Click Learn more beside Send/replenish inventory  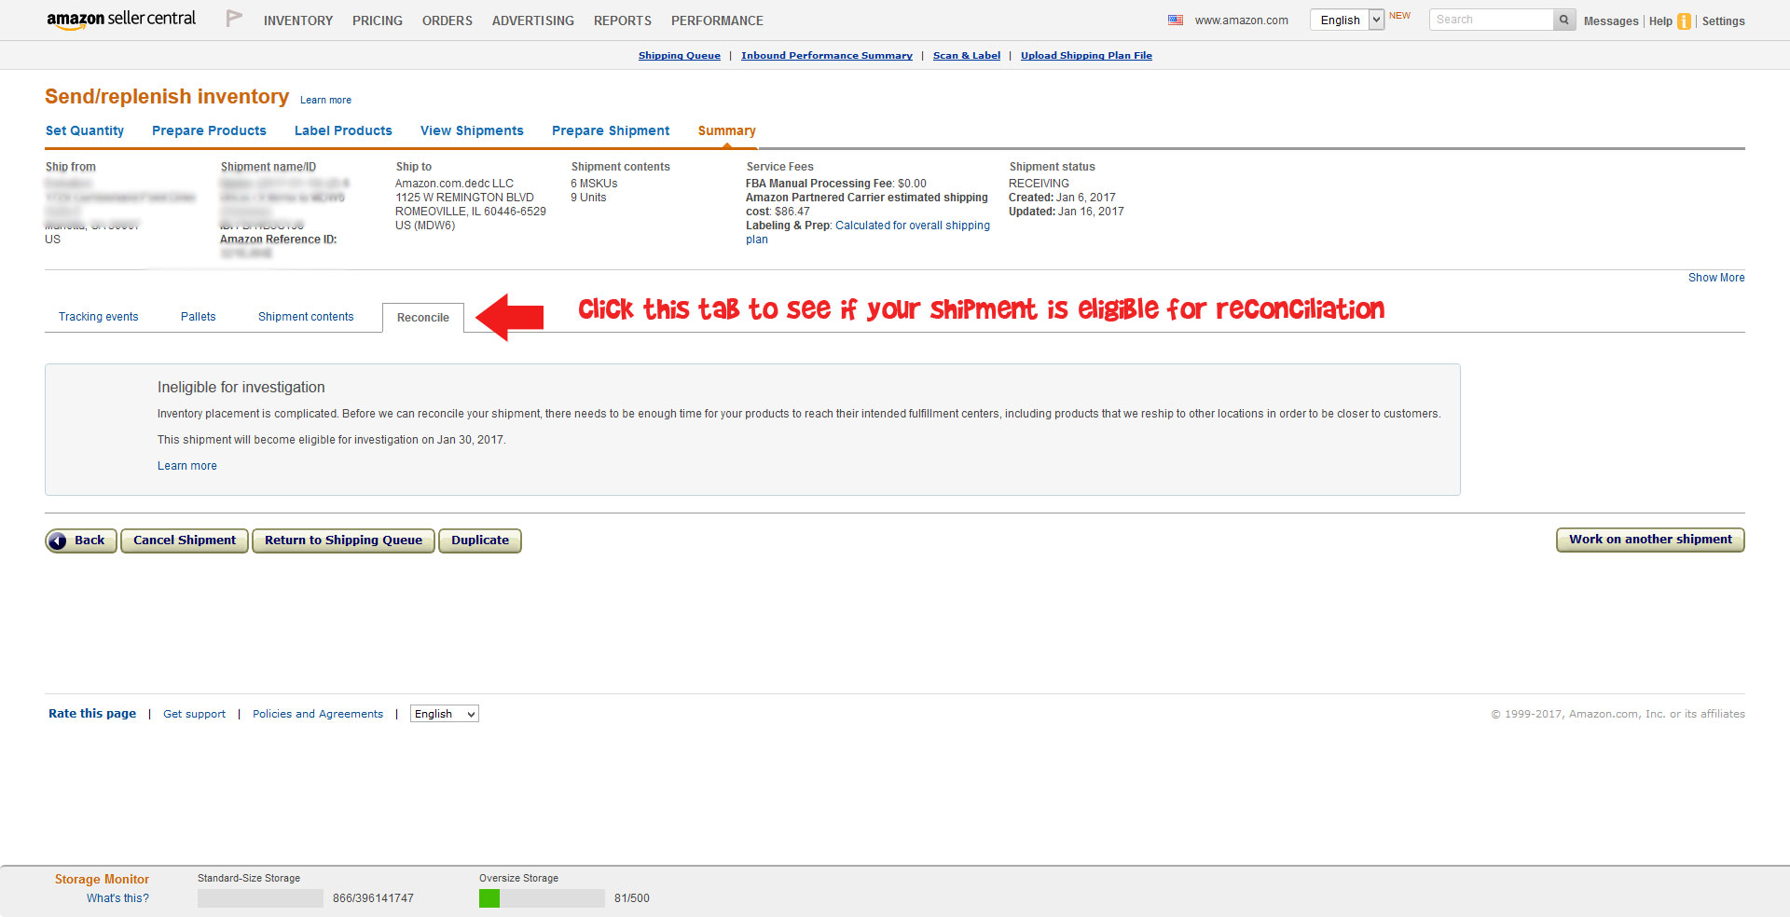point(325,100)
